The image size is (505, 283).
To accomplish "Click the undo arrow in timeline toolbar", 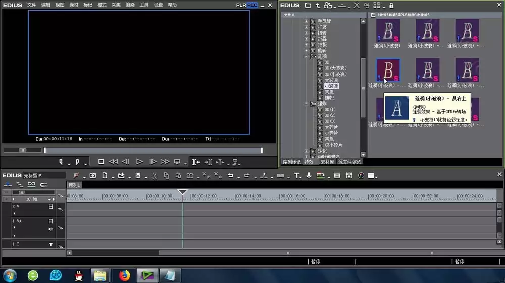I will pos(230,176).
